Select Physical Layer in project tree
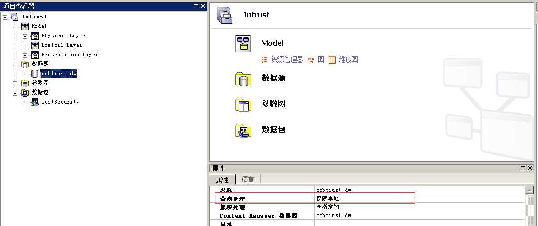The width and height of the screenshot is (538, 226). [64, 36]
